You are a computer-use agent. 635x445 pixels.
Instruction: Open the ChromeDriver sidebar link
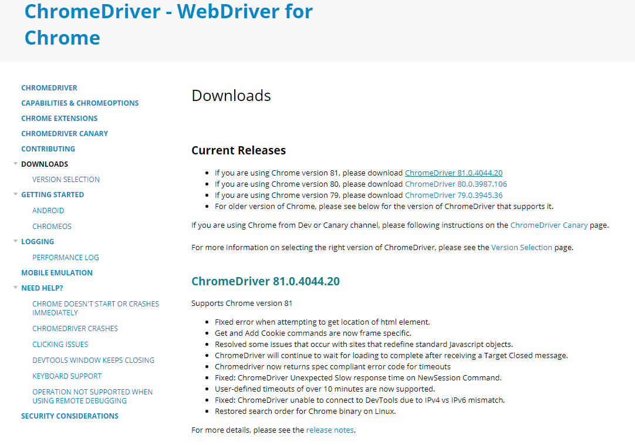pyautogui.click(x=49, y=88)
